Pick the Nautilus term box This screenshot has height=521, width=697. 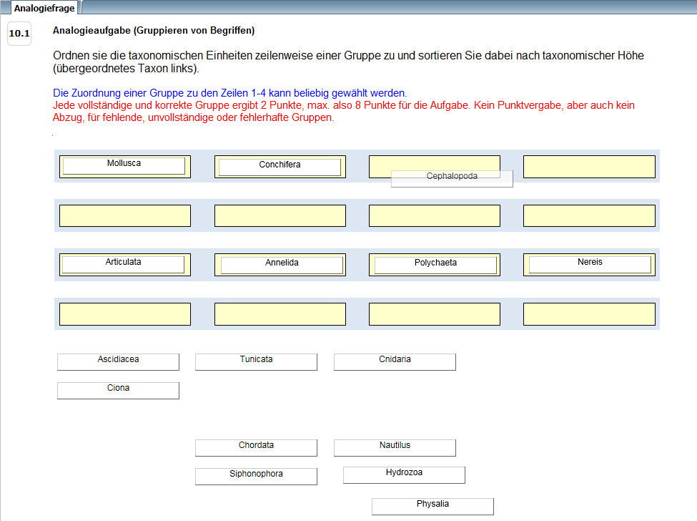click(x=395, y=447)
